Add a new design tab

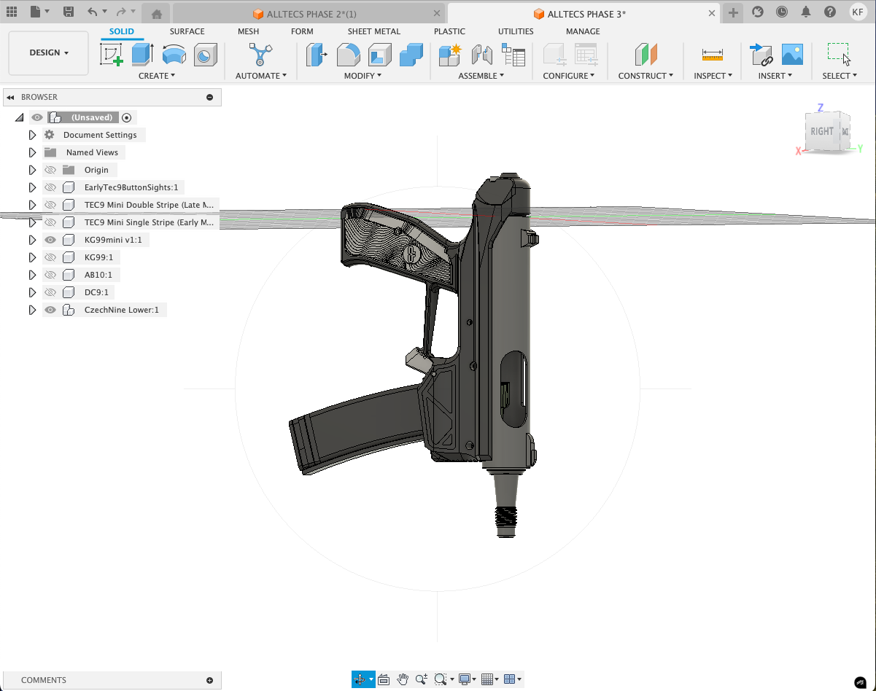click(x=734, y=12)
